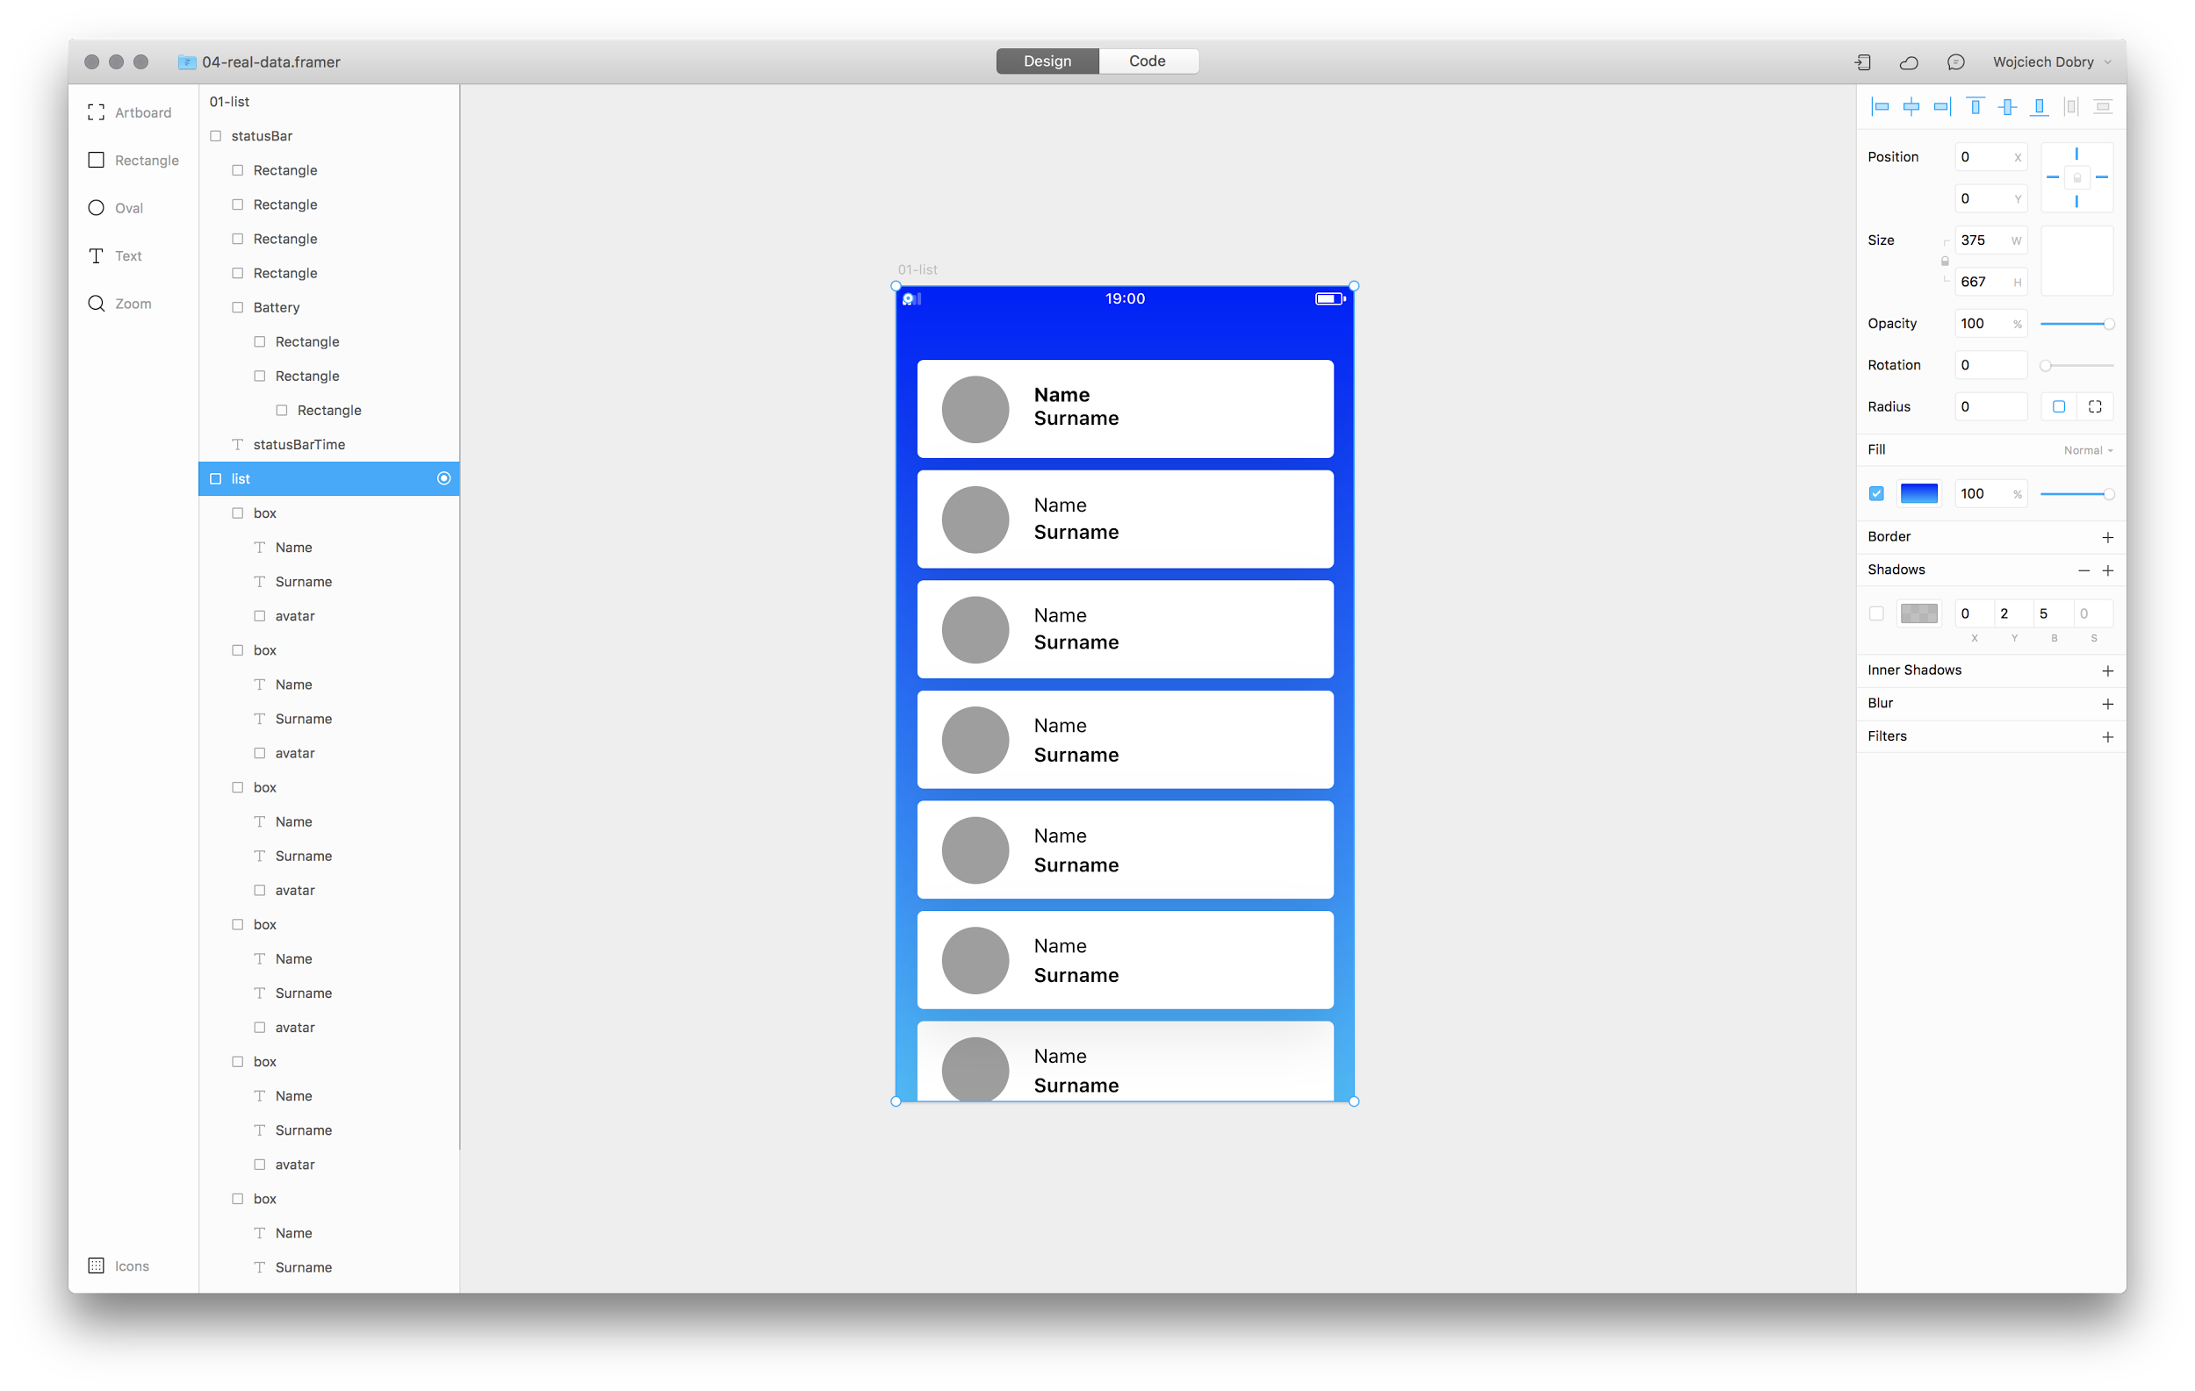Image resolution: width=2195 pixels, height=1391 pixels.
Task: Align selection to right edge
Action: pyautogui.click(x=1942, y=106)
